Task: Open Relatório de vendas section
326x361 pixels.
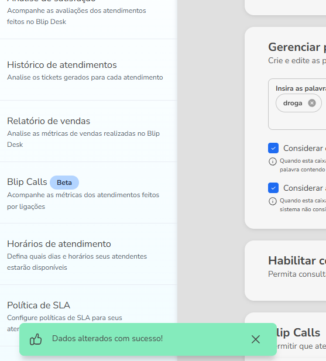Action: (88, 131)
